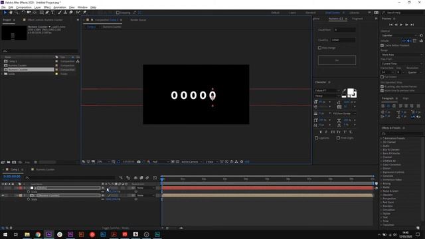Toggle Cache Before Playback checkbox
This screenshot has width=425, height=239.
382,45
